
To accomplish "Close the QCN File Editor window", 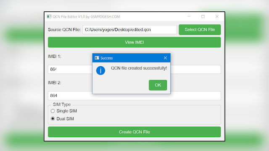I will [217, 16].
